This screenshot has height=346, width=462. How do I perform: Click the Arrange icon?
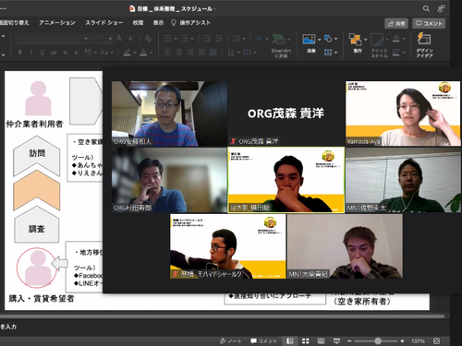pyautogui.click(x=355, y=40)
